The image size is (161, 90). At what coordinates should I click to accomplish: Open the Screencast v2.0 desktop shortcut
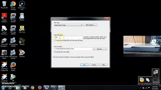pos(22,5)
